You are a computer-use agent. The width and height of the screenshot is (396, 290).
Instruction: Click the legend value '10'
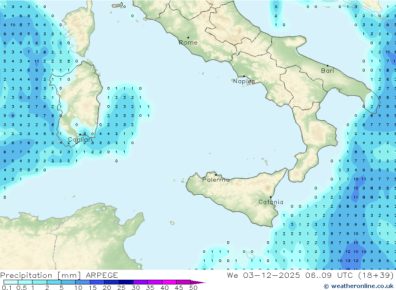pos(78,288)
